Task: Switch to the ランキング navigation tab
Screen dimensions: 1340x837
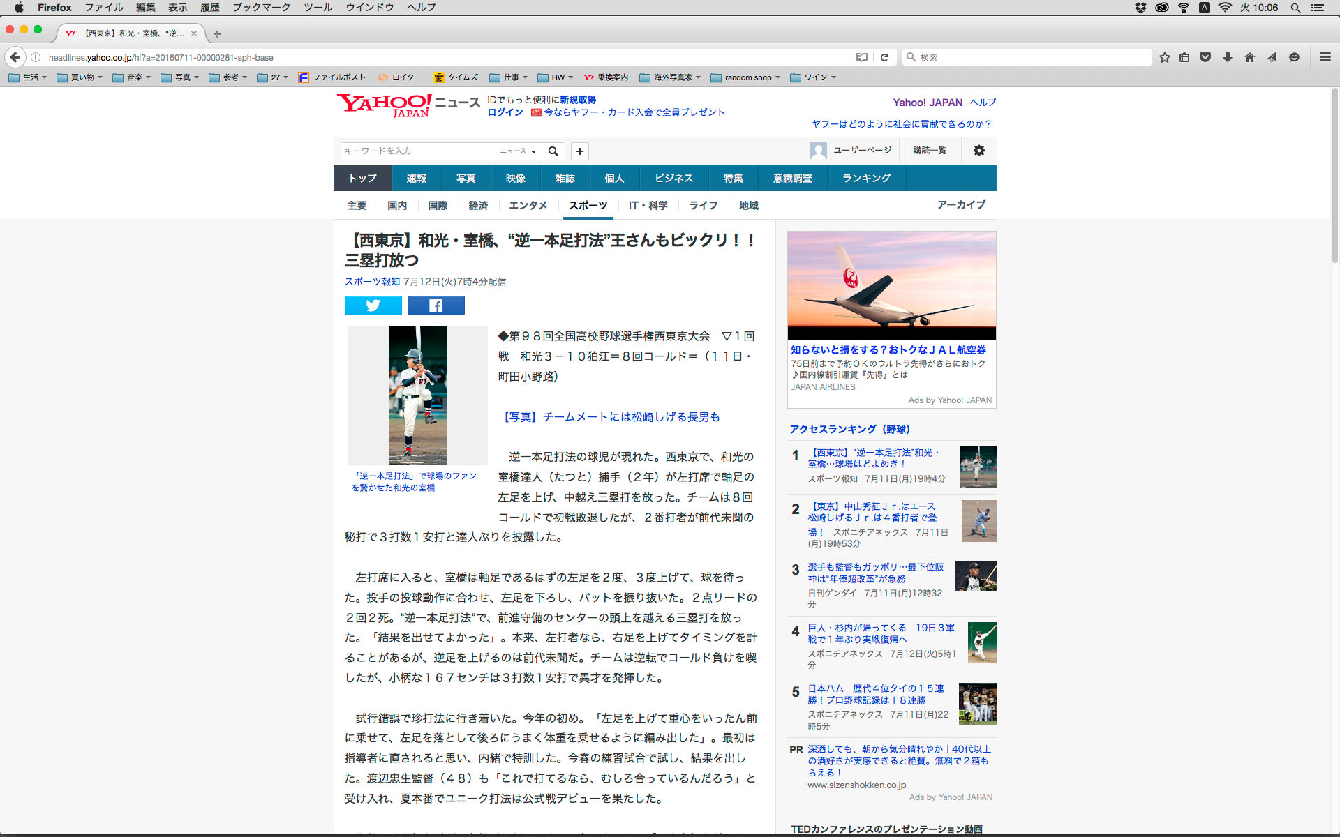Action: (x=866, y=179)
